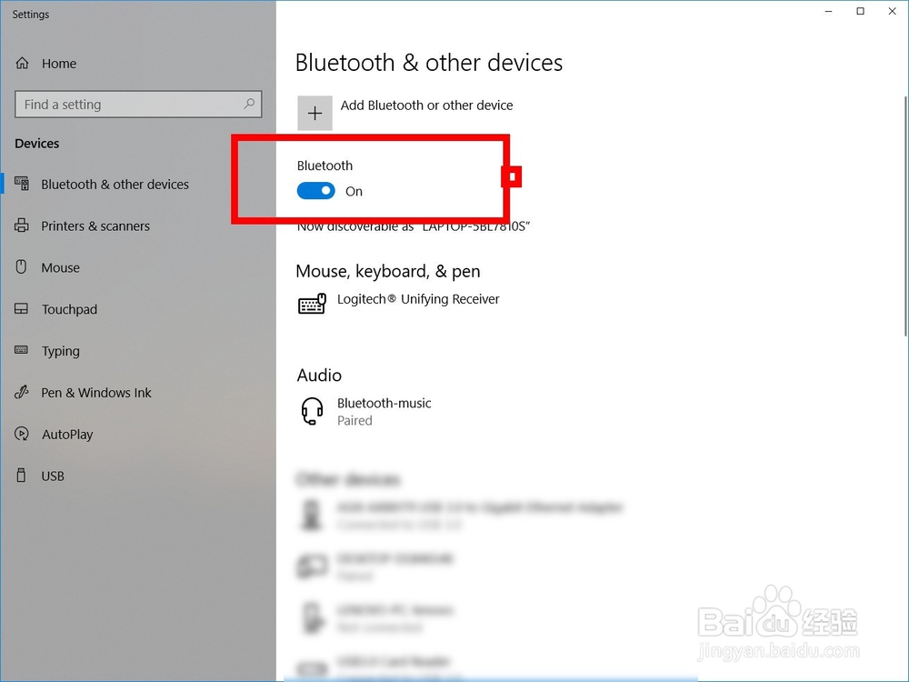The image size is (909, 682).
Task: Open the Mouse settings page
Action: [60, 268]
